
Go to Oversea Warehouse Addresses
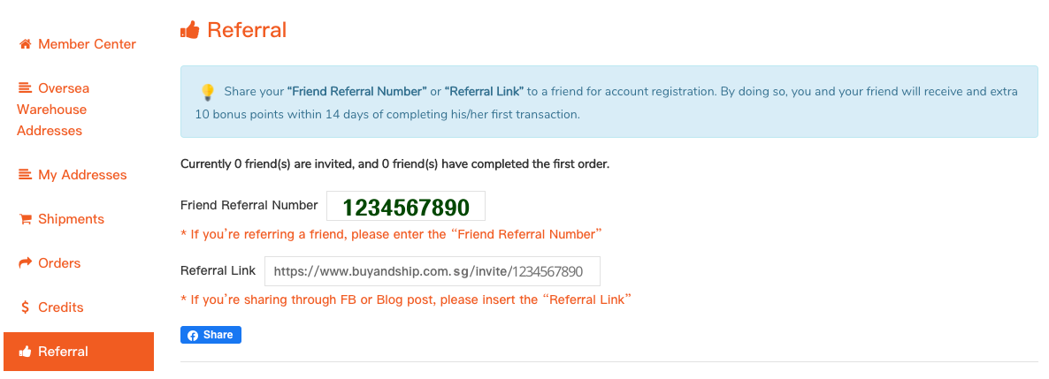[x=54, y=109]
